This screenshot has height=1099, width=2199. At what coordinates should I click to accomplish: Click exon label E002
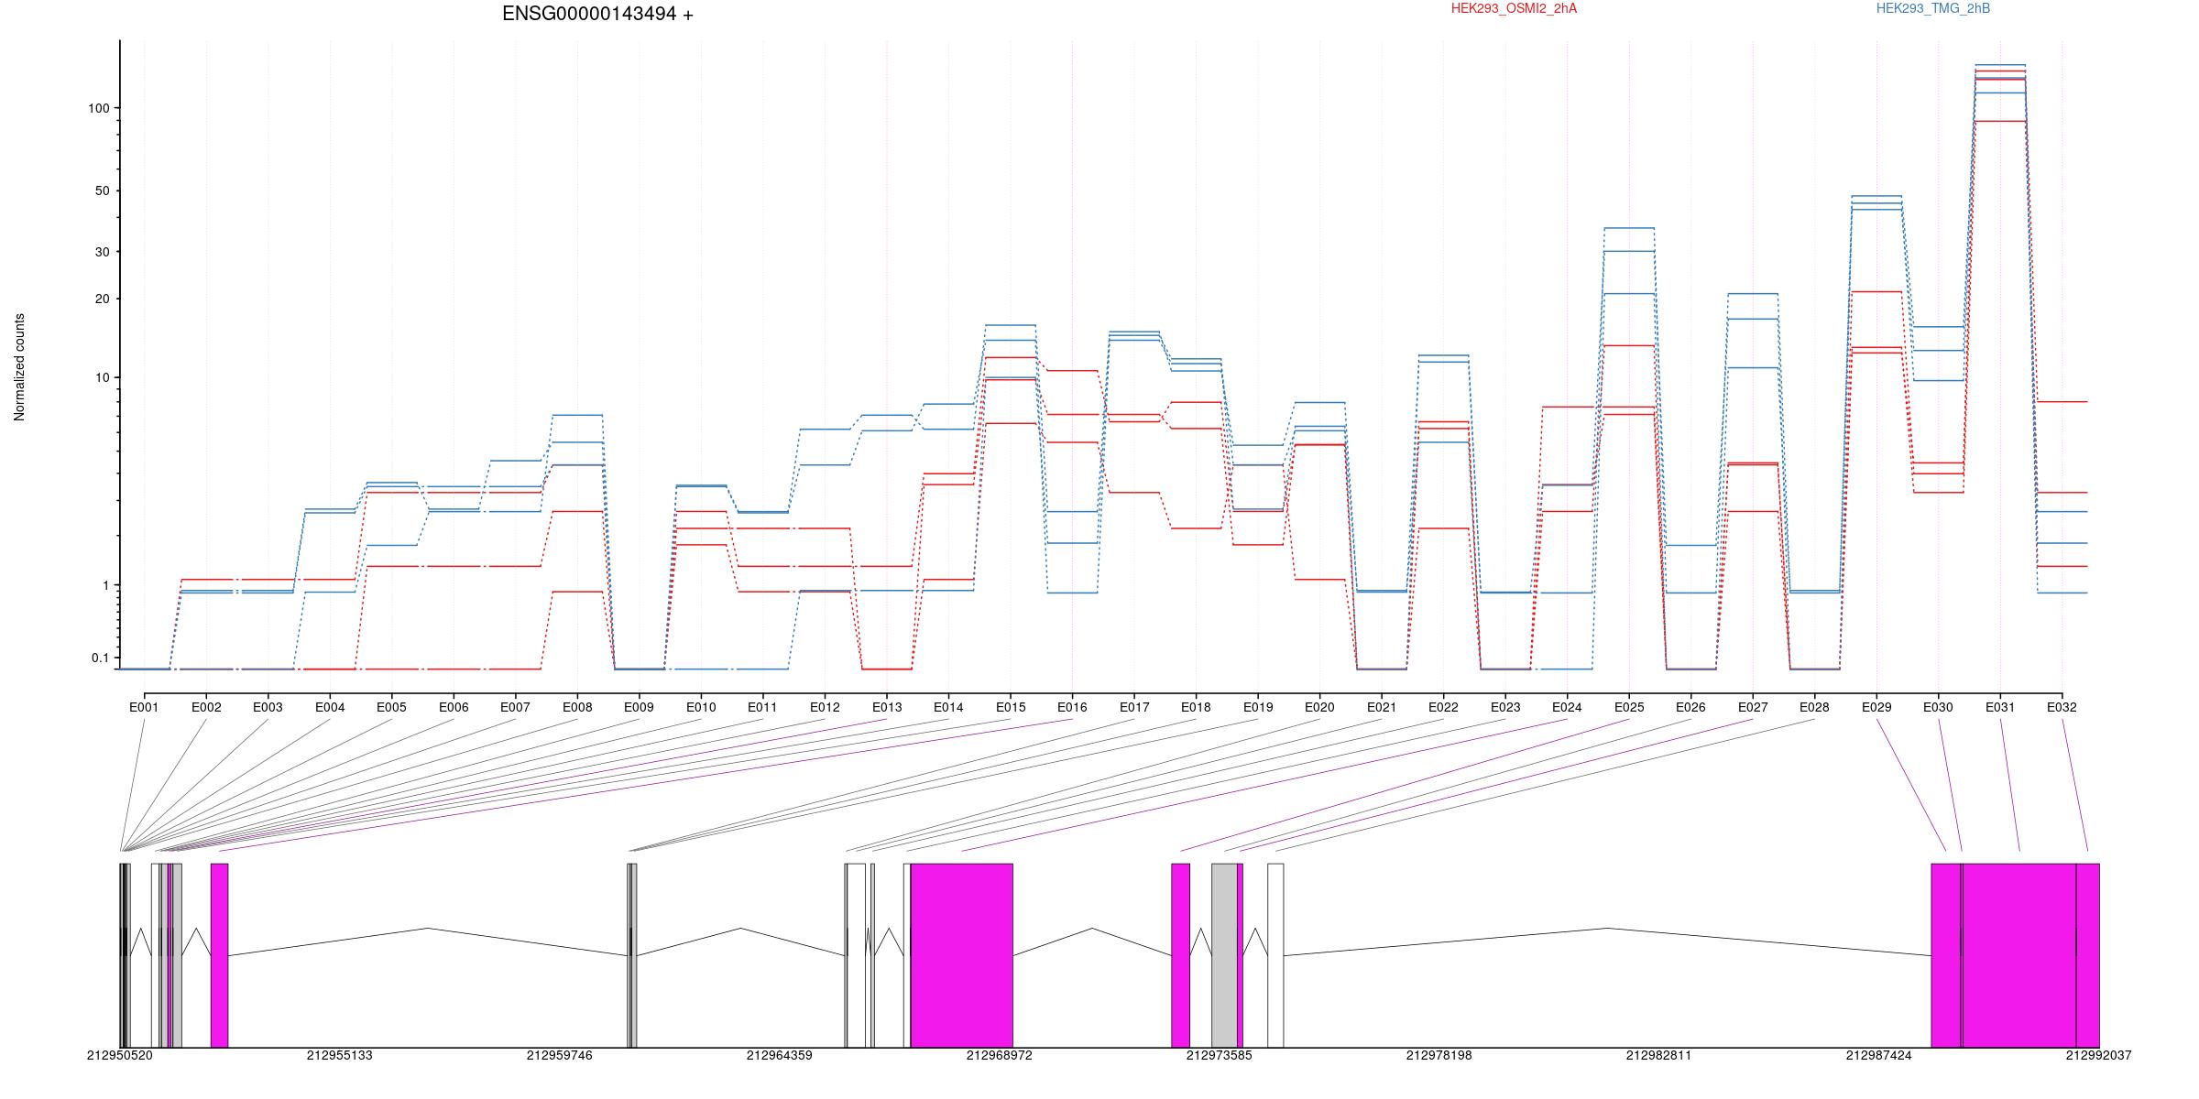click(206, 707)
